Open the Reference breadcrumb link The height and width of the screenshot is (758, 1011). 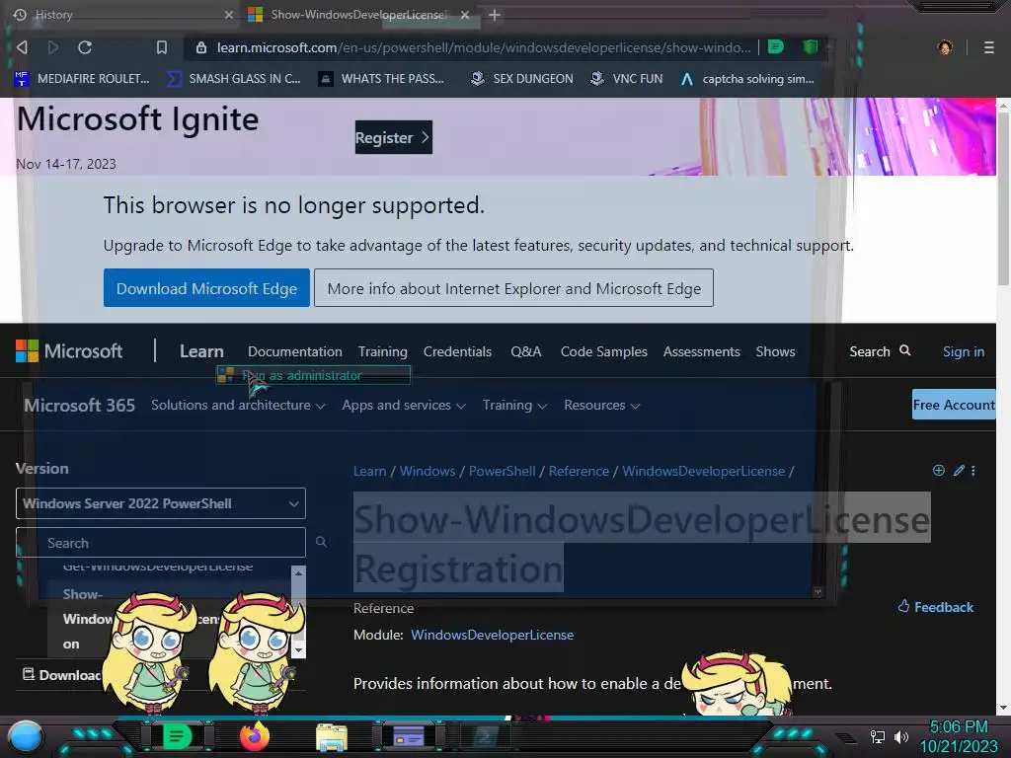click(x=579, y=471)
